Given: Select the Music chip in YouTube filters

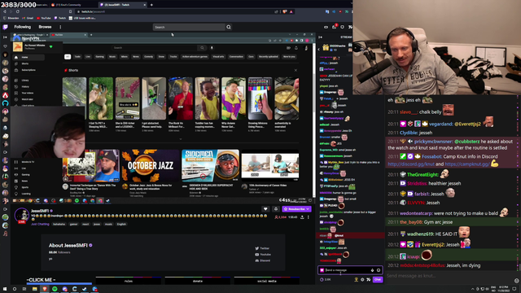Looking at the screenshot, I should (x=112, y=57).
